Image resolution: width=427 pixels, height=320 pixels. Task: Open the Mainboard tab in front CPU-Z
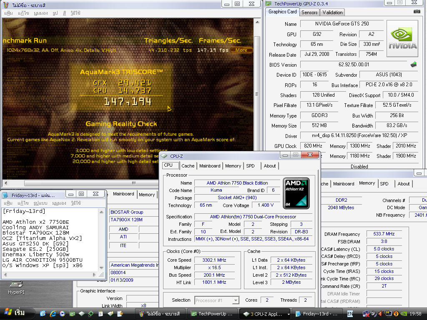[210, 166]
